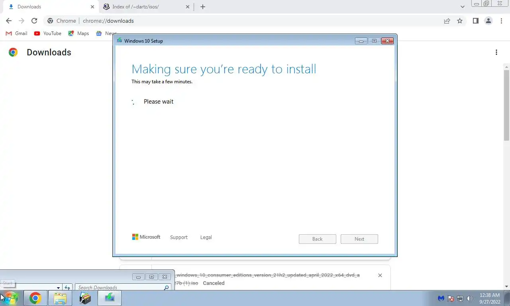Click the taskbar clock showing 12:38 AM
The image size is (510, 306).
coord(490,298)
